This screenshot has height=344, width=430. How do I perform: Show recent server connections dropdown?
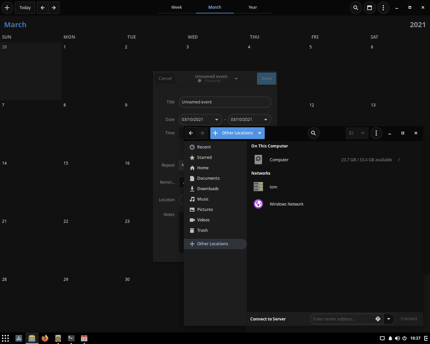click(389, 319)
